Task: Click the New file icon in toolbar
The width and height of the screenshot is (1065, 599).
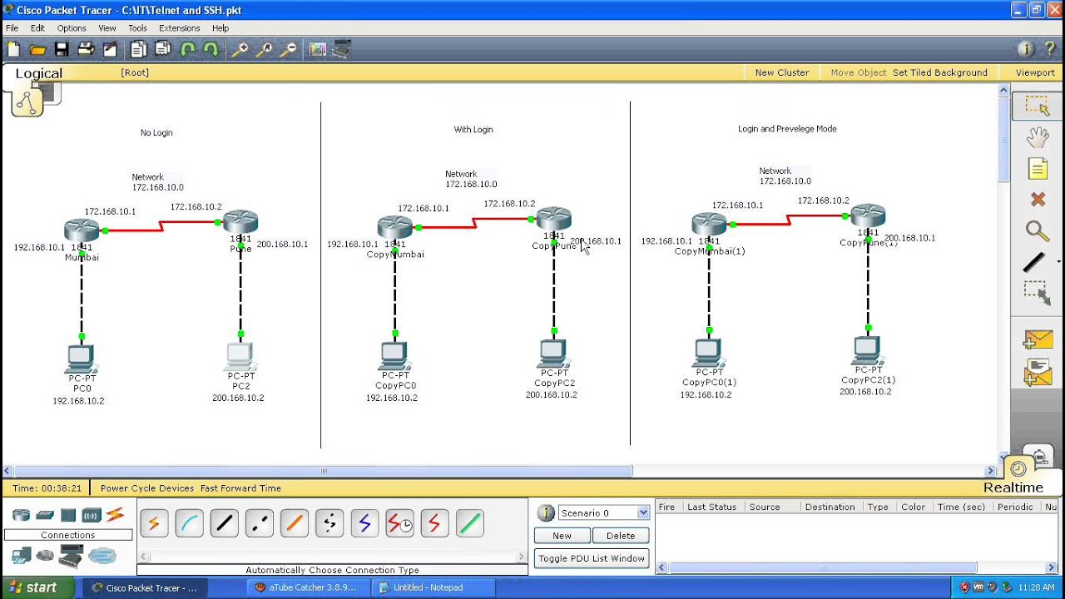Action: click(13, 50)
